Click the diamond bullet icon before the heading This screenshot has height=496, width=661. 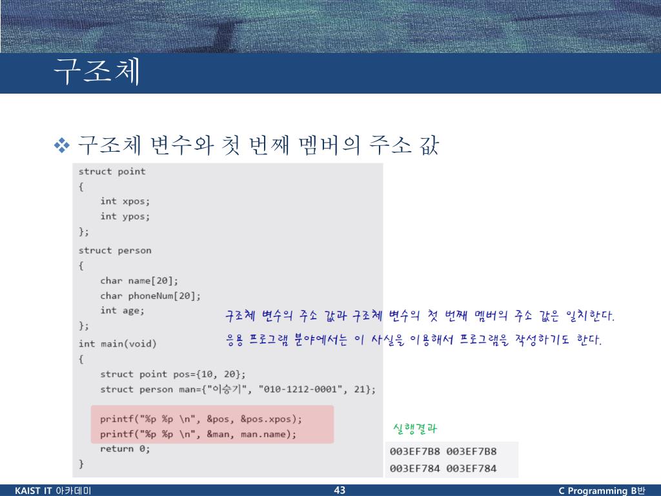(62, 145)
